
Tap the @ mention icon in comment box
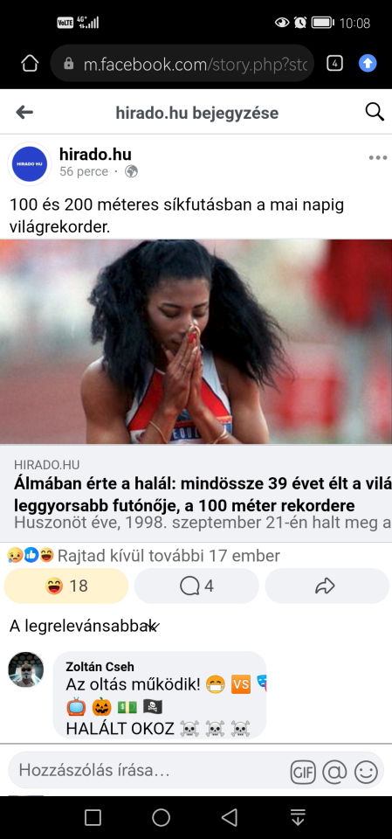point(334,772)
